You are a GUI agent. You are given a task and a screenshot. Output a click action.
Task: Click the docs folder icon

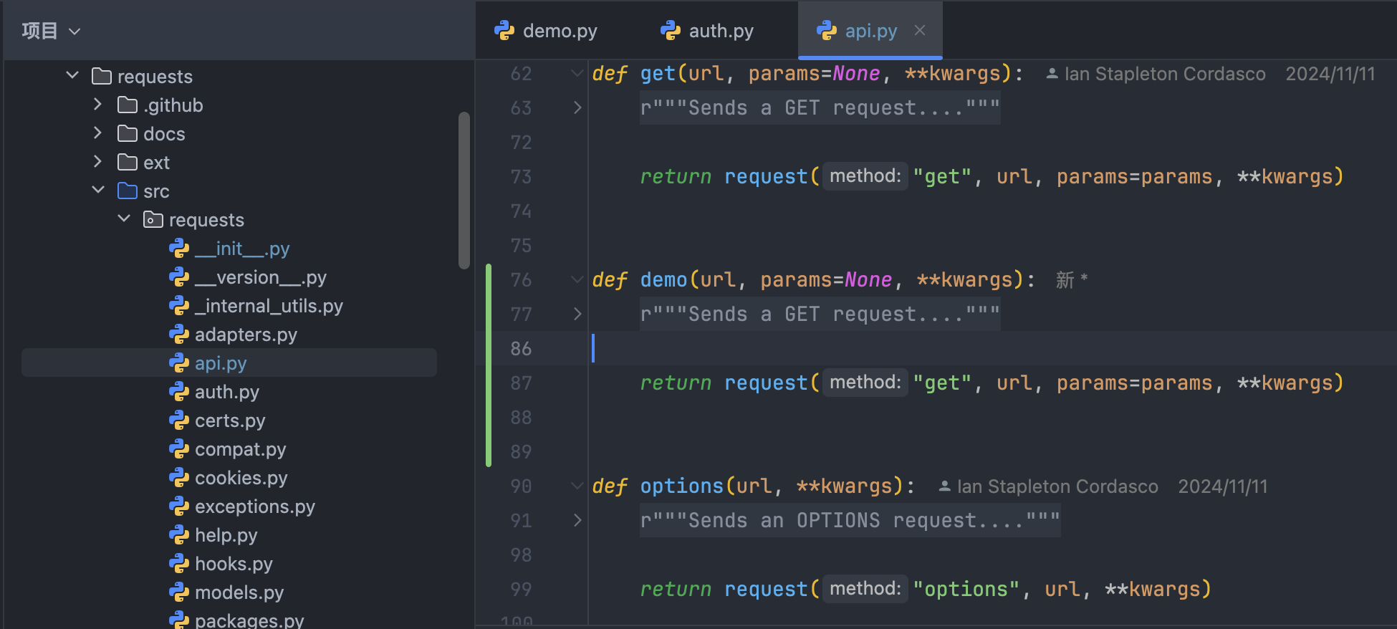128,134
